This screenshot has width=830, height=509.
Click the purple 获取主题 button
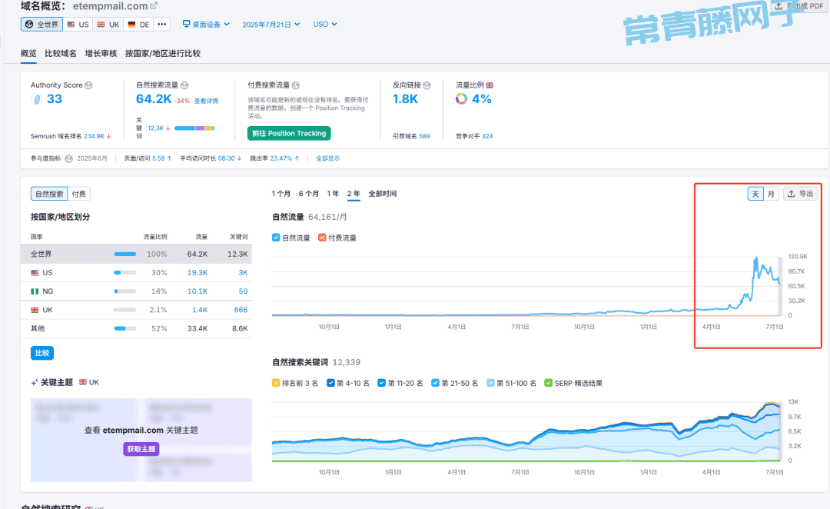[141, 449]
